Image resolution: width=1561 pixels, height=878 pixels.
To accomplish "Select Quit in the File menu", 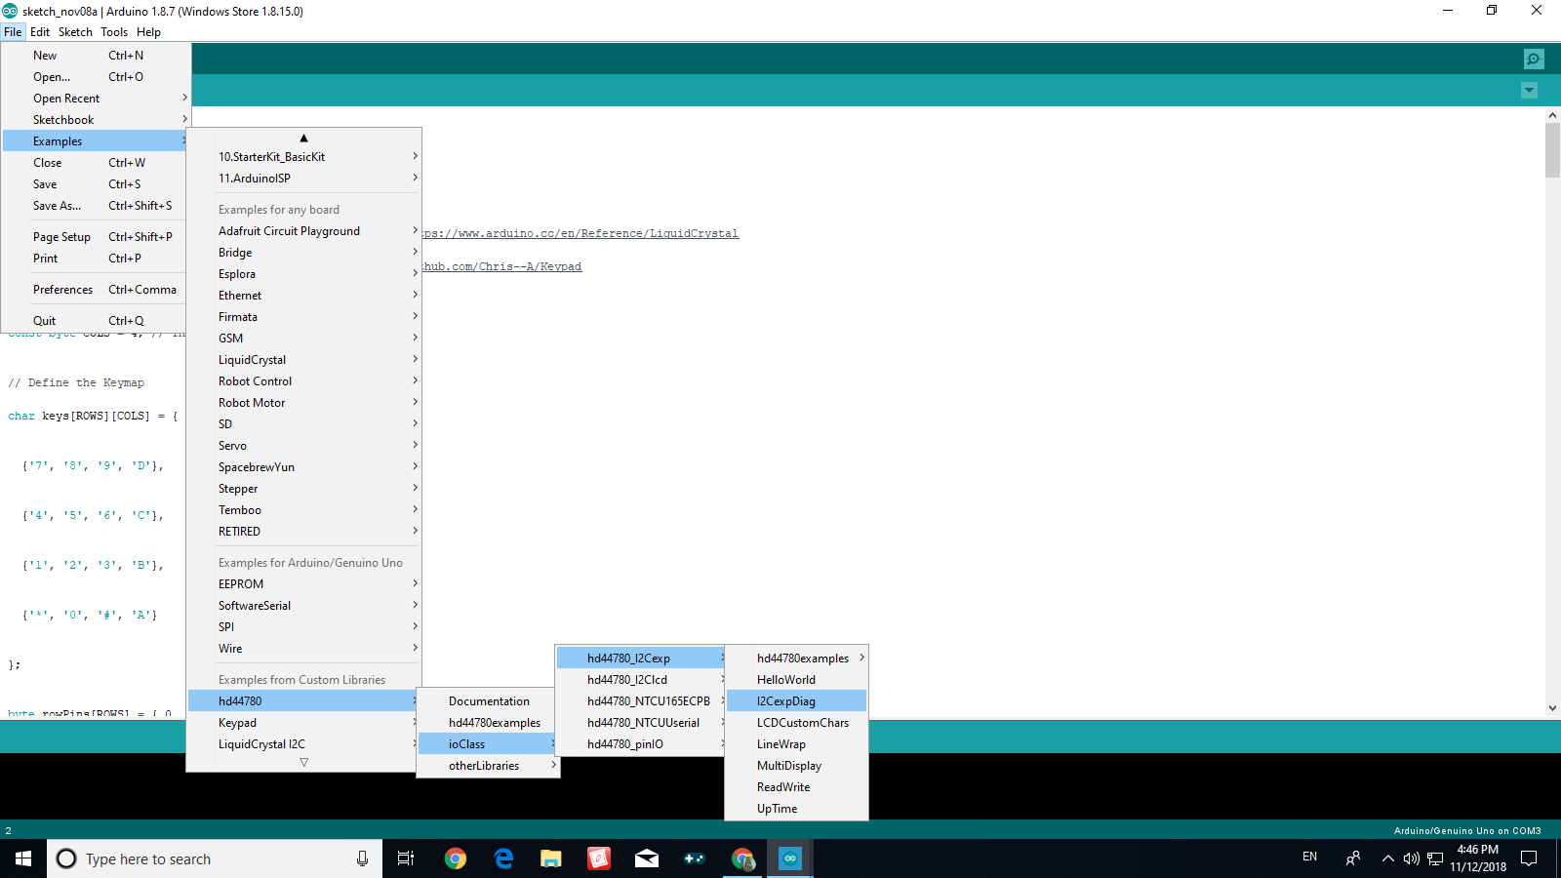I will coord(95,321).
